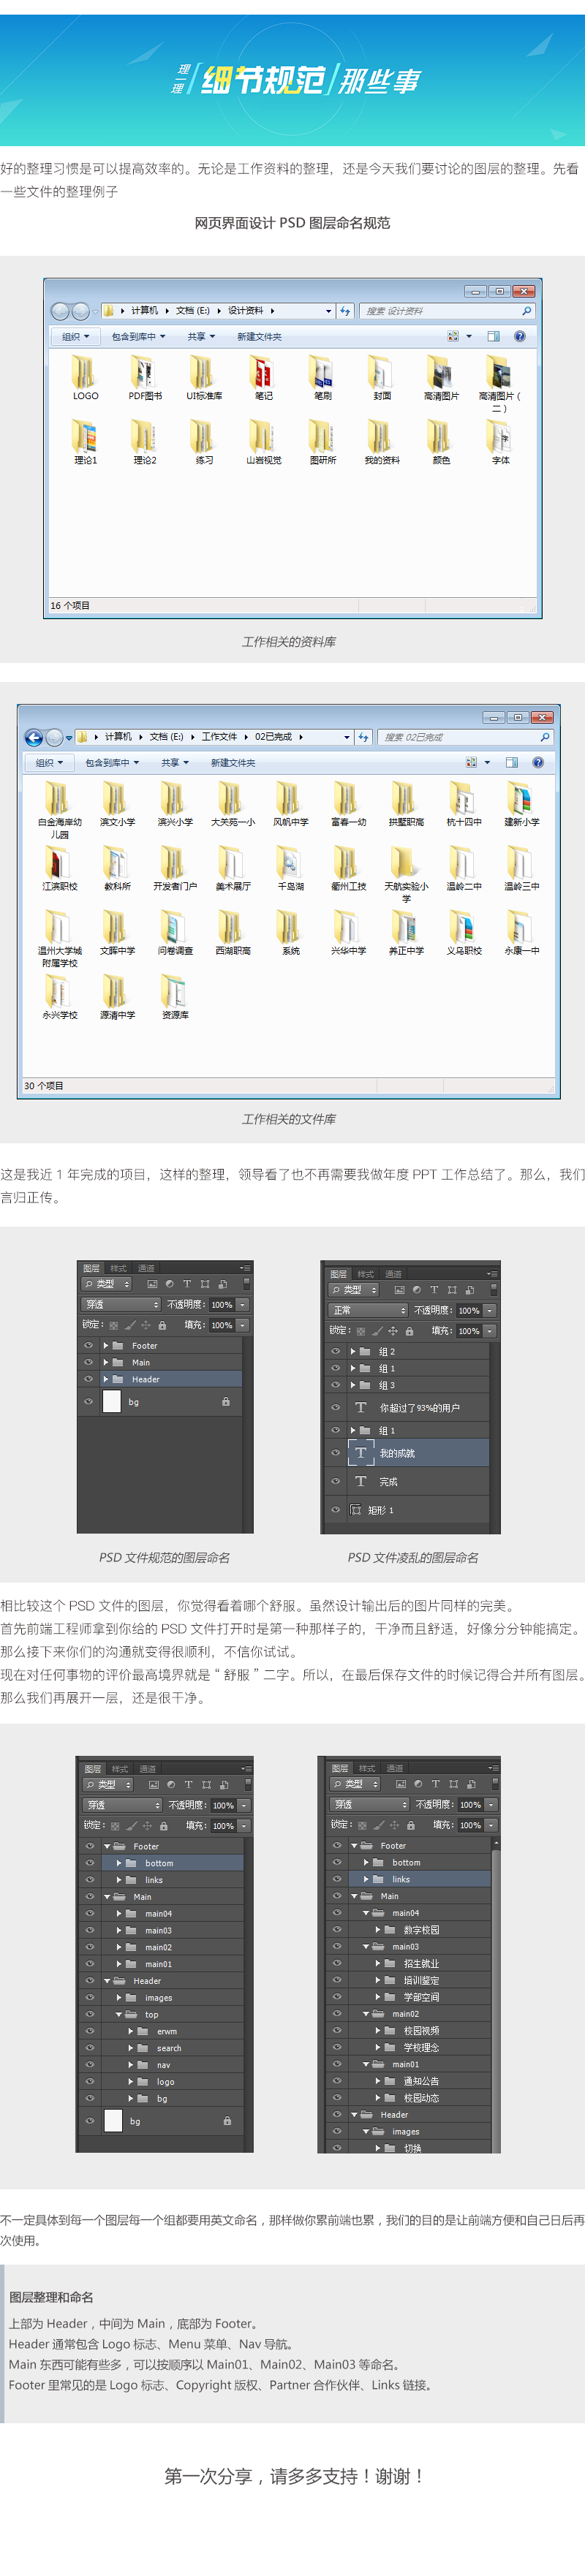Click 新建文件夹 in the 02已完成 window
Image resolution: width=585 pixels, height=2576 pixels.
click(233, 763)
